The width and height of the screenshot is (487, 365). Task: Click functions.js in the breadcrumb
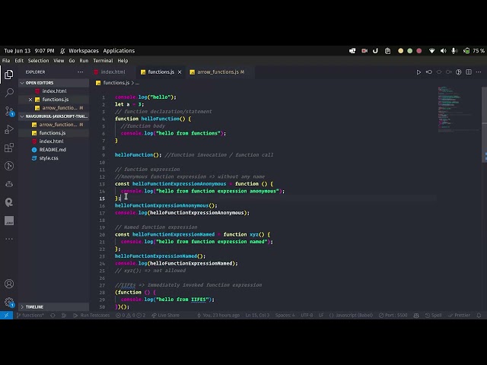pyautogui.click(x=116, y=83)
